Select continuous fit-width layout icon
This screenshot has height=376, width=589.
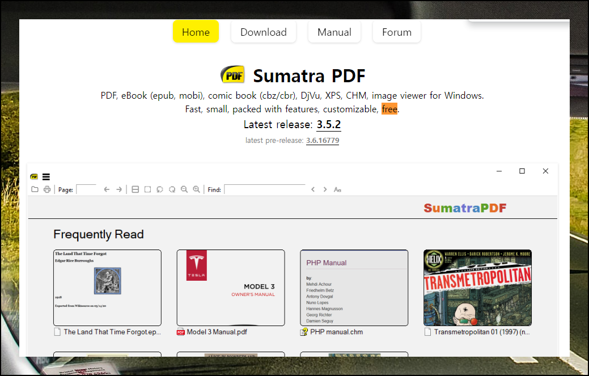(x=135, y=189)
